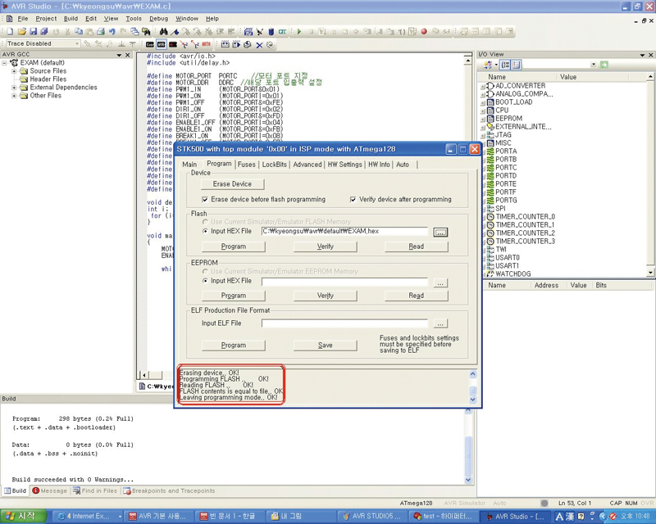Click the red Toggle Breakpoint circle icon
656x524 pixels.
coord(424,31)
